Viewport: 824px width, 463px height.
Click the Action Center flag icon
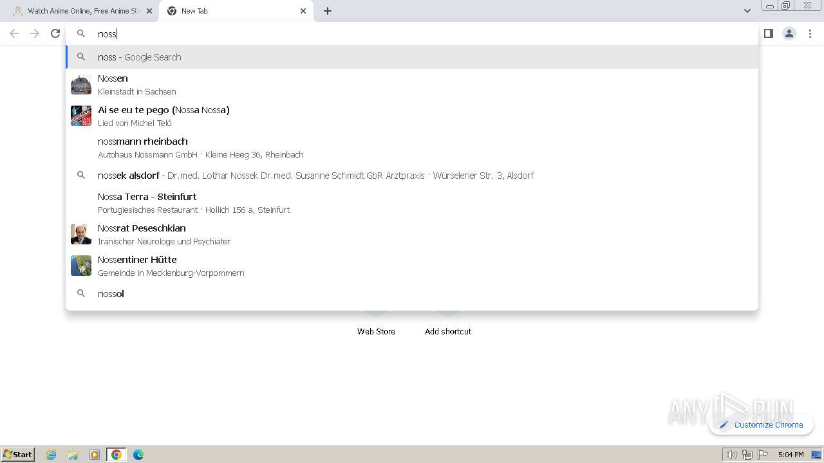[x=763, y=455]
